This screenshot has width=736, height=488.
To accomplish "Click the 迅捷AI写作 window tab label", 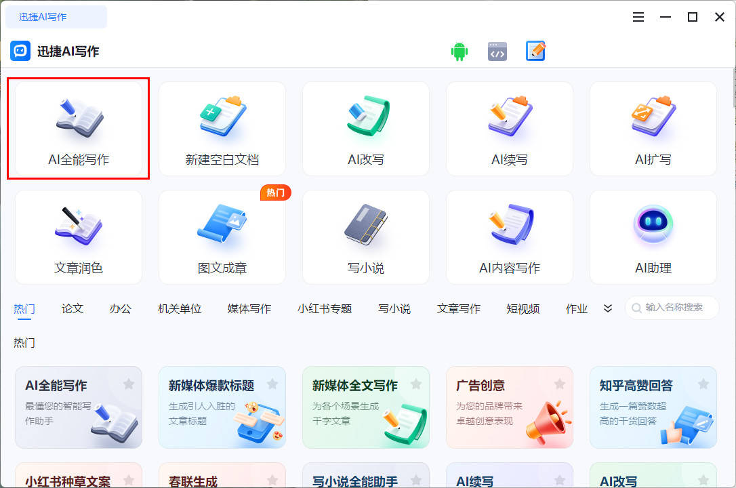I will point(43,17).
